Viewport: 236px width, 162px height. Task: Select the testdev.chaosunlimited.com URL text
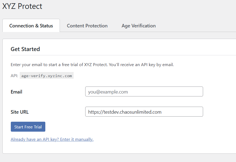(x=124, y=111)
